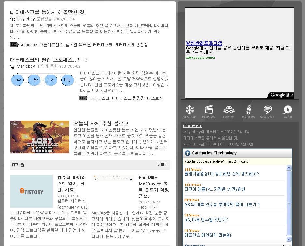Open new post entry 태터데스크를 통해서 해볼만한 것.

[211, 138]
